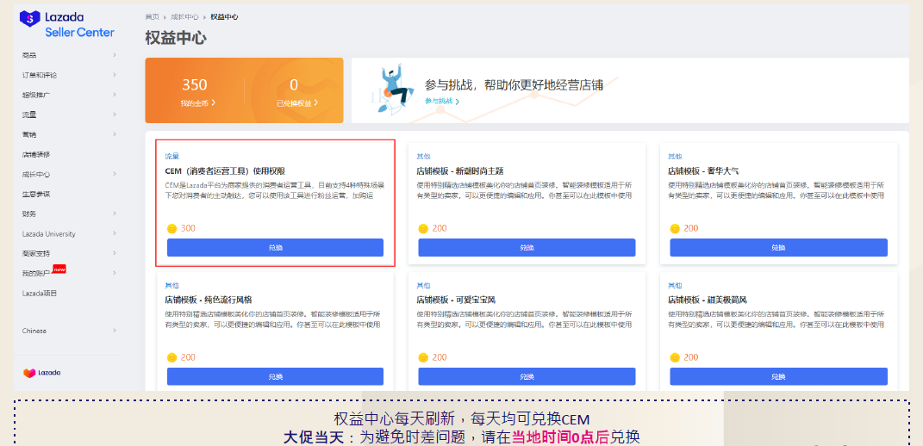Click the red 'new' badge beside 我的账户
This screenshot has height=446, width=923.
[x=59, y=269]
